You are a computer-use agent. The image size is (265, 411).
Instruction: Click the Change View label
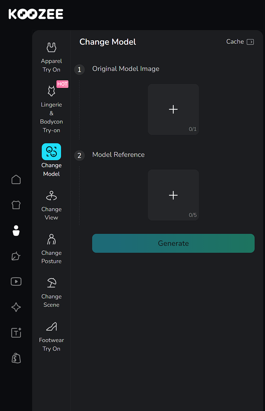51,213
